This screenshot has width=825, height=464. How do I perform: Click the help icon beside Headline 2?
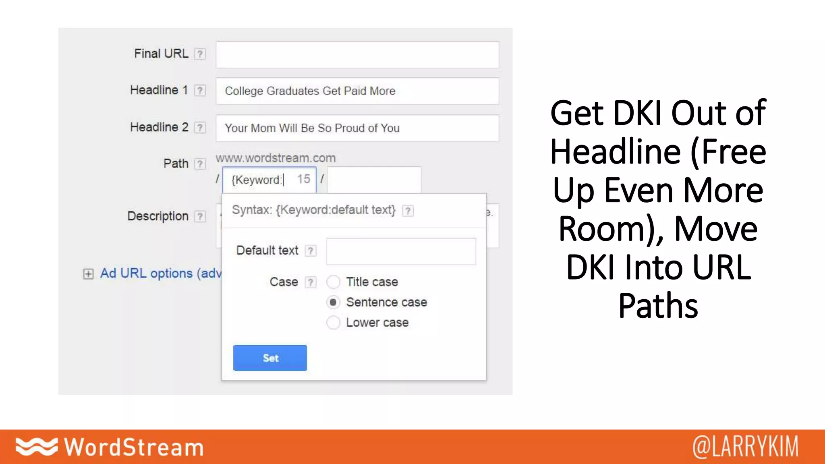click(x=200, y=128)
